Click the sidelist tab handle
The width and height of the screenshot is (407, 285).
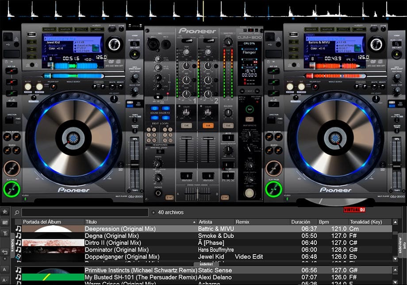[206, 264]
